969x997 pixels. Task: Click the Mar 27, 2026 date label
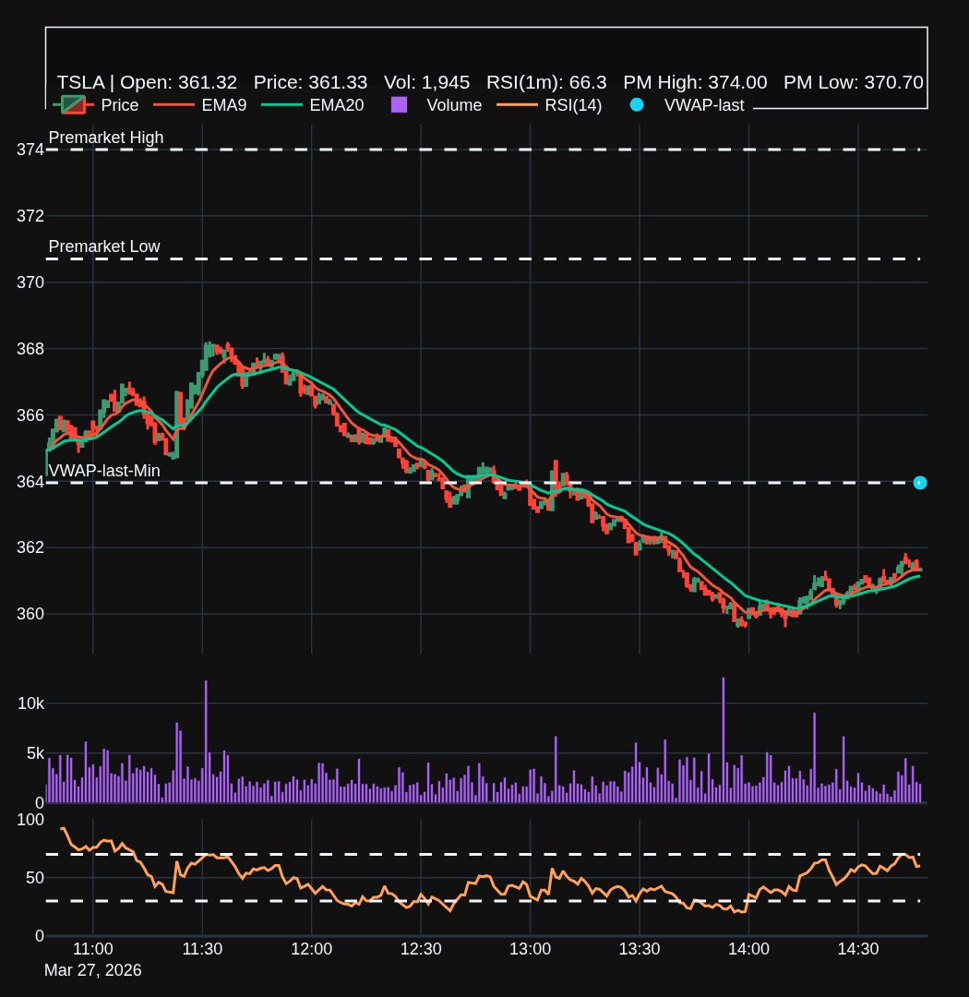[93, 969]
